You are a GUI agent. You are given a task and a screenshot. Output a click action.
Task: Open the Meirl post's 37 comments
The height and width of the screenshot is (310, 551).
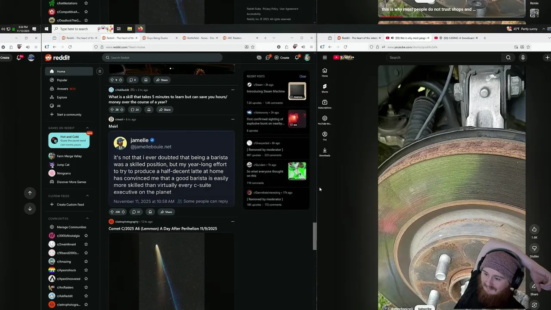136,212
